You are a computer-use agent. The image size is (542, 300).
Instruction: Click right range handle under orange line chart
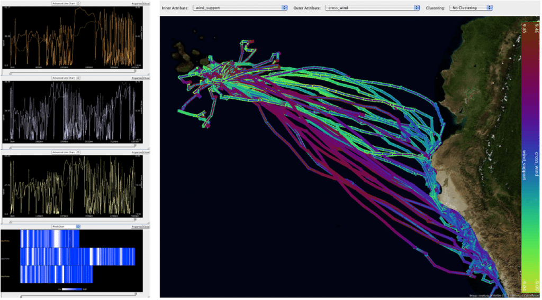(x=135, y=71)
